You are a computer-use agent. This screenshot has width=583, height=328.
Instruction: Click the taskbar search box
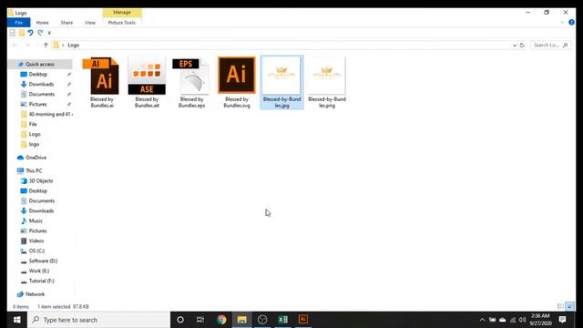pos(98,320)
